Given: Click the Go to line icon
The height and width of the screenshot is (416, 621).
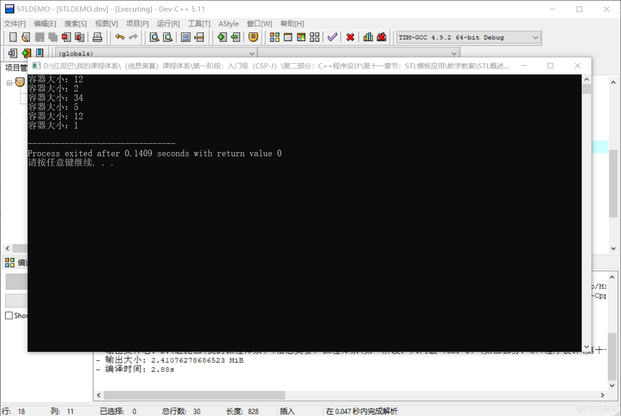Looking at the screenshot, I should [x=199, y=37].
